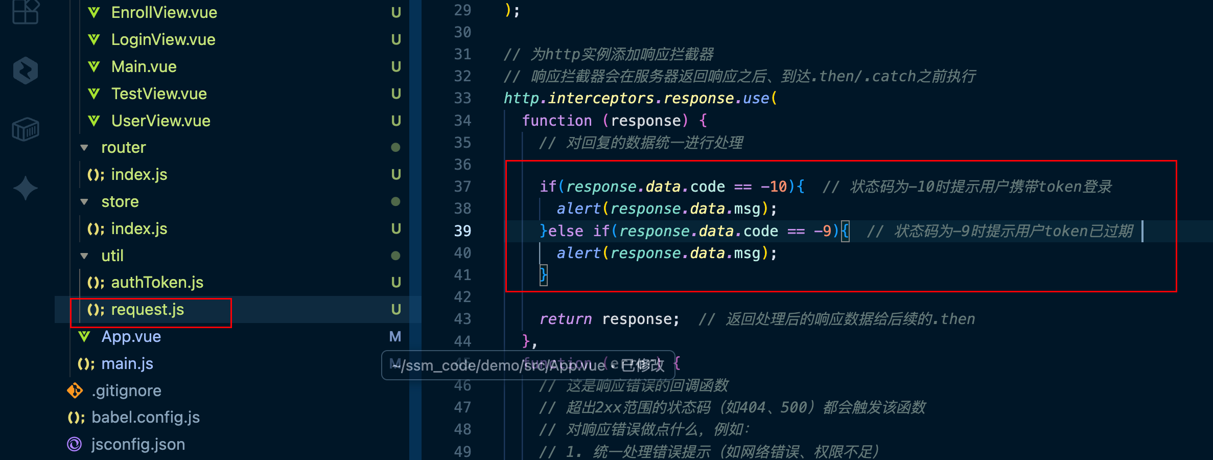Click the untracked U badge on authToken.js
Image resolution: width=1213 pixels, height=460 pixels.
click(396, 283)
